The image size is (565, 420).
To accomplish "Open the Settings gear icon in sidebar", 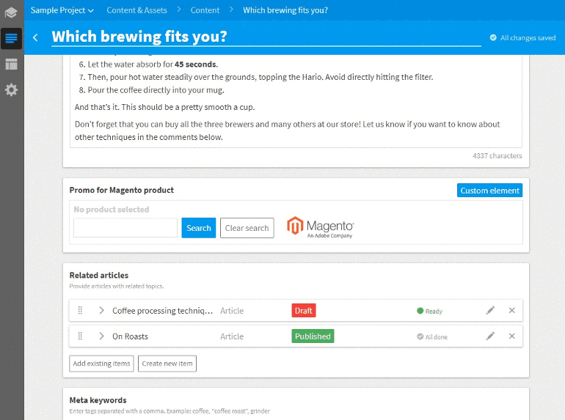I will [11, 89].
